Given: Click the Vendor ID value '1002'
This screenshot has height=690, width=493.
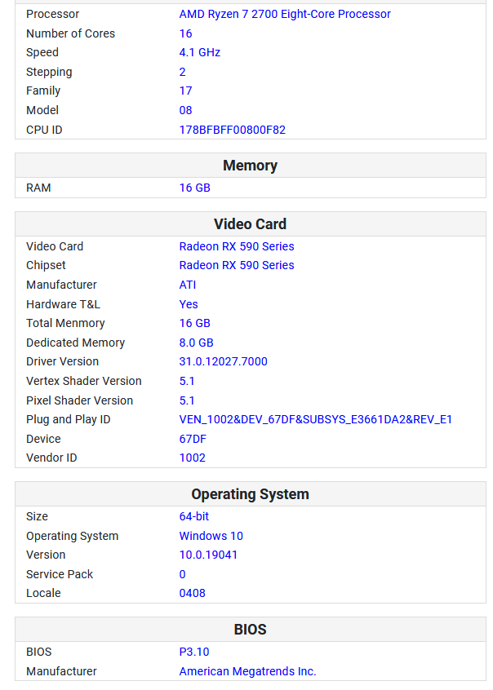Looking at the screenshot, I should (192, 458).
